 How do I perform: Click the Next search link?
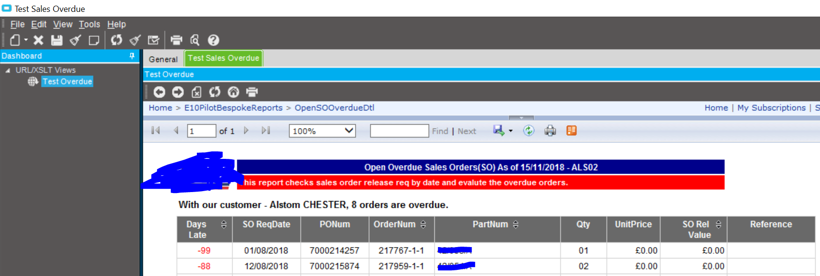point(467,131)
